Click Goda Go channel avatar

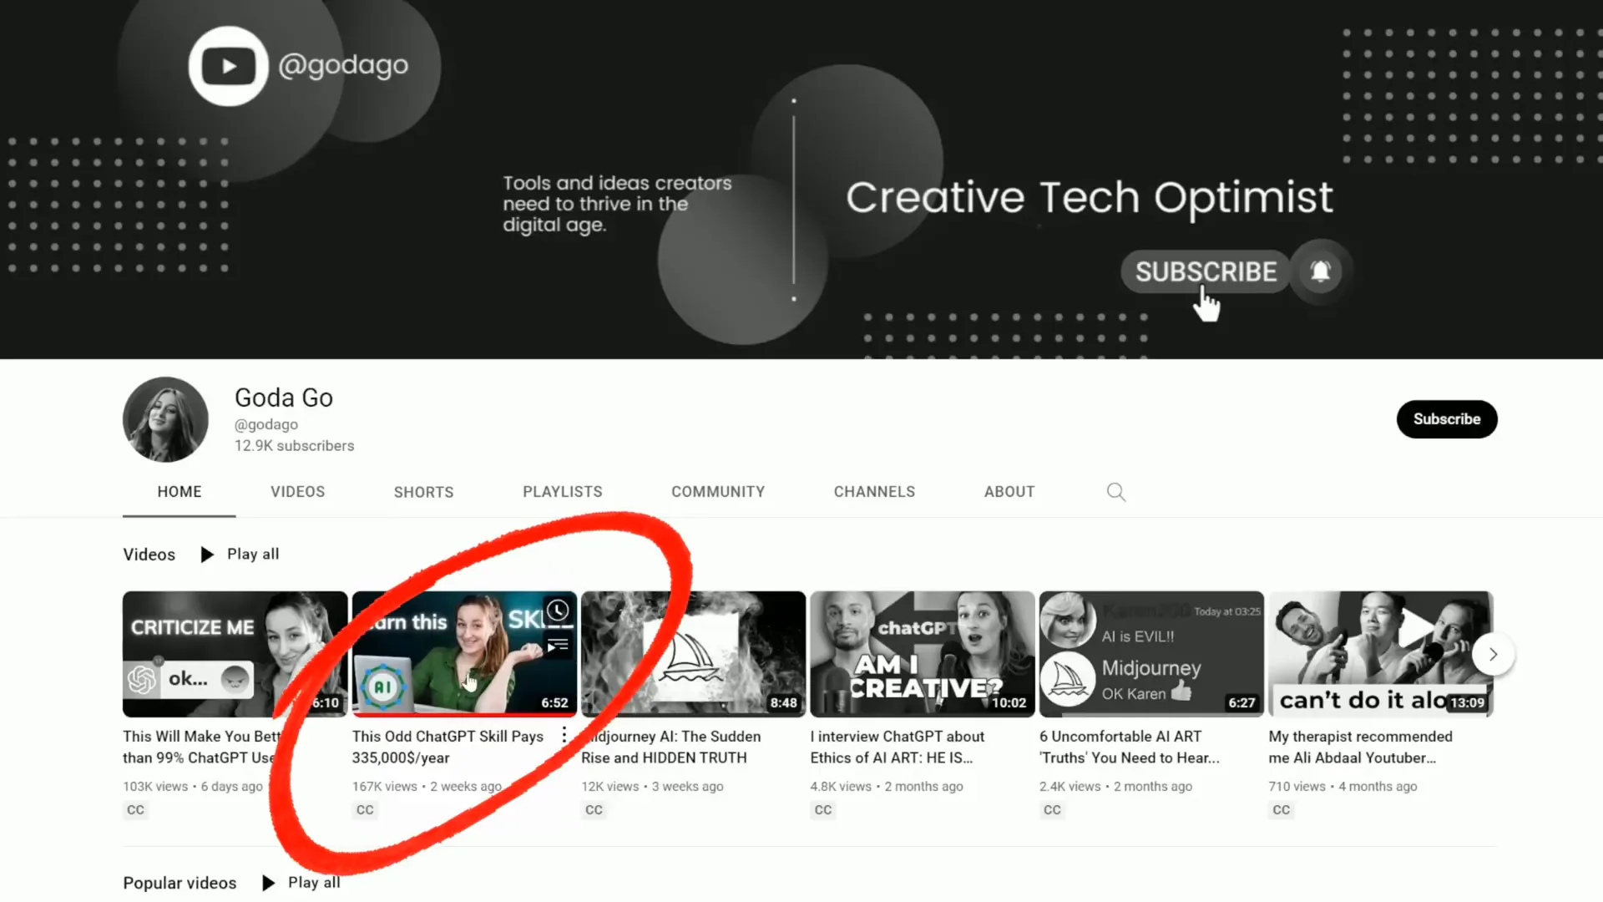pos(165,419)
